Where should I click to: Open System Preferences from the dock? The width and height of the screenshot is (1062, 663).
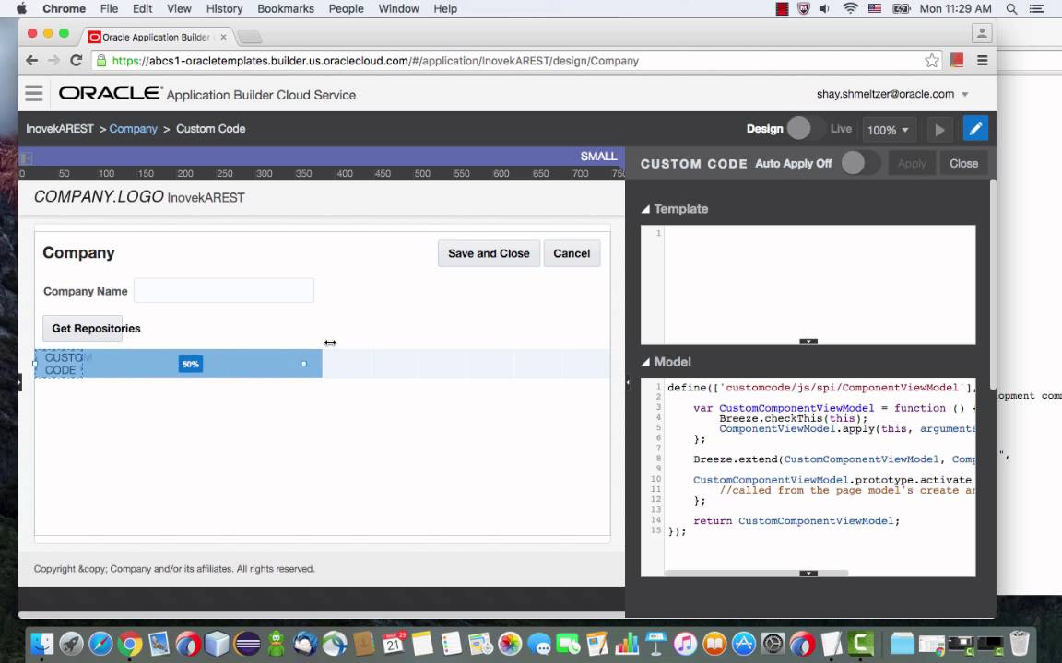(x=773, y=644)
